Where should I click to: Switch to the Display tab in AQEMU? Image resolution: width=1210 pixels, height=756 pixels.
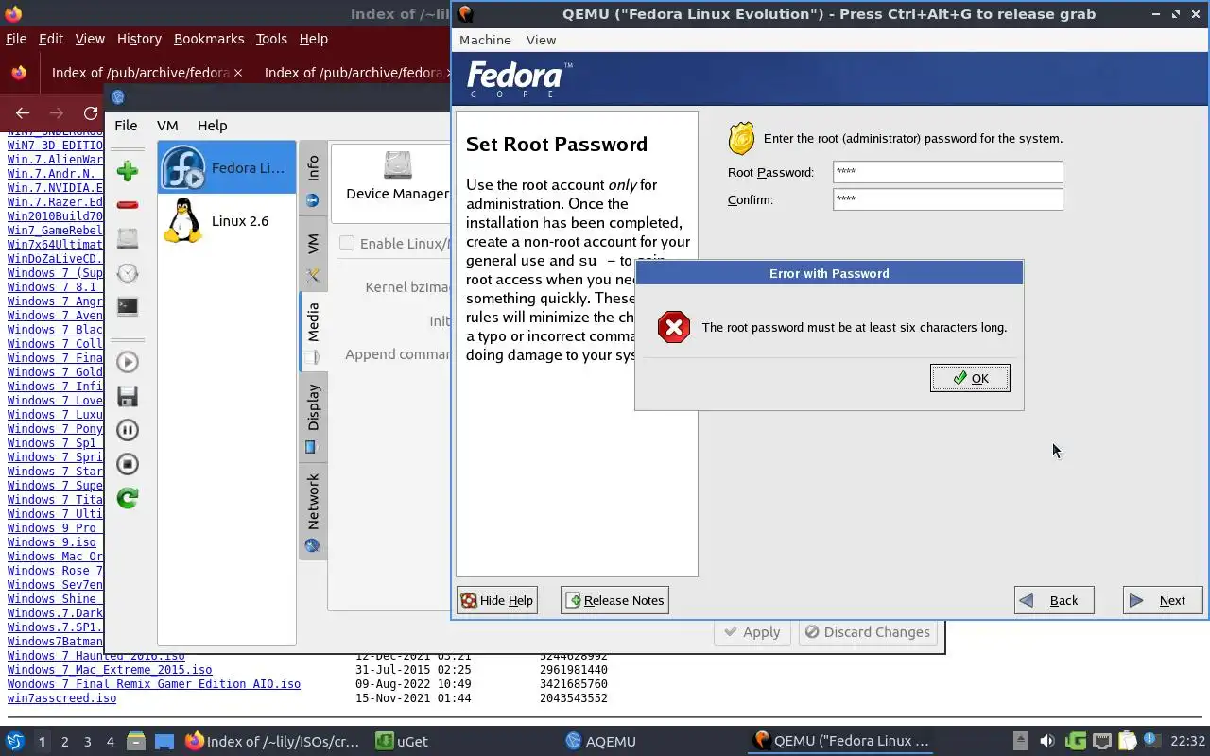click(313, 417)
